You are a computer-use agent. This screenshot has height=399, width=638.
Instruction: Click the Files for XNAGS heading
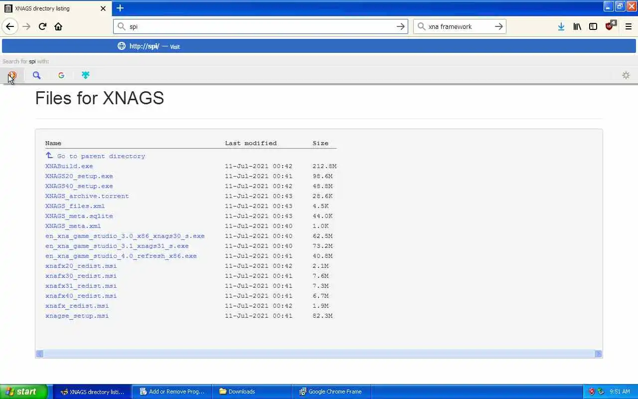[x=100, y=98]
